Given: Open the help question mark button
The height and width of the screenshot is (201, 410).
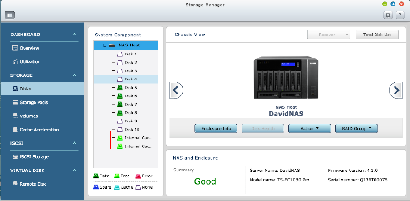Looking at the screenshot, I should click(x=400, y=15).
